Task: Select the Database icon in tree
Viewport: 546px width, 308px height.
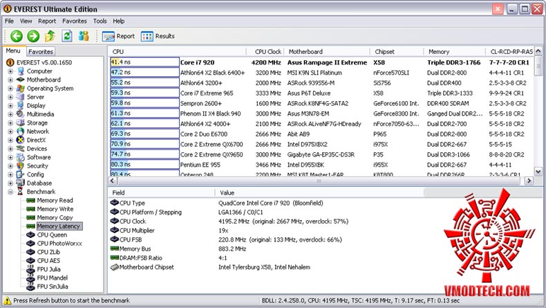Action: click(21, 183)
